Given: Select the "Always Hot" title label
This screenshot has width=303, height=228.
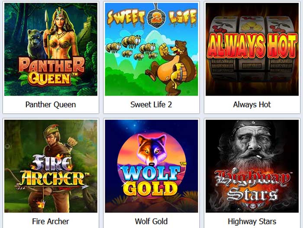Looking at the screenshot, I should 252,105.
